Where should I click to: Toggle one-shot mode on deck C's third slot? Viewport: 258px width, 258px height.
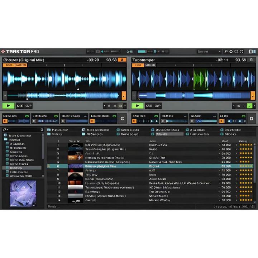click(85, 116)
